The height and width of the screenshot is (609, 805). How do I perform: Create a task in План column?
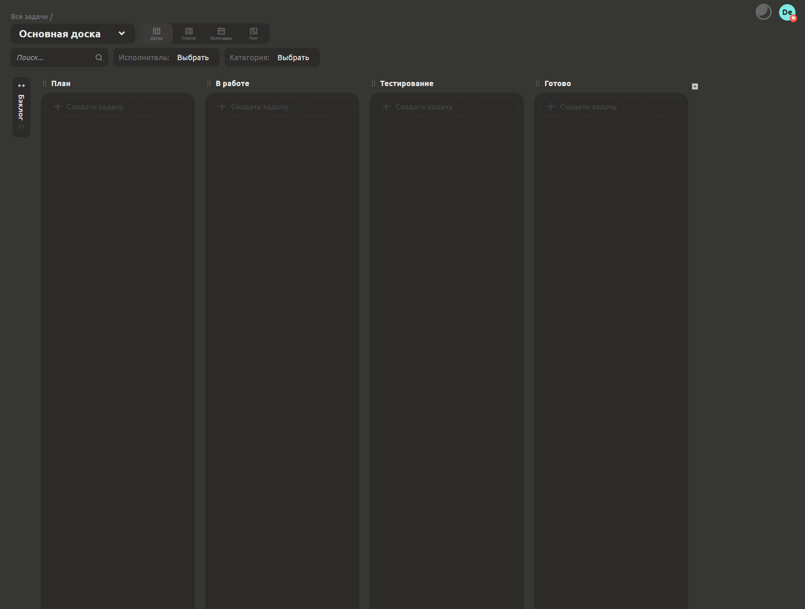pos(118,107)
